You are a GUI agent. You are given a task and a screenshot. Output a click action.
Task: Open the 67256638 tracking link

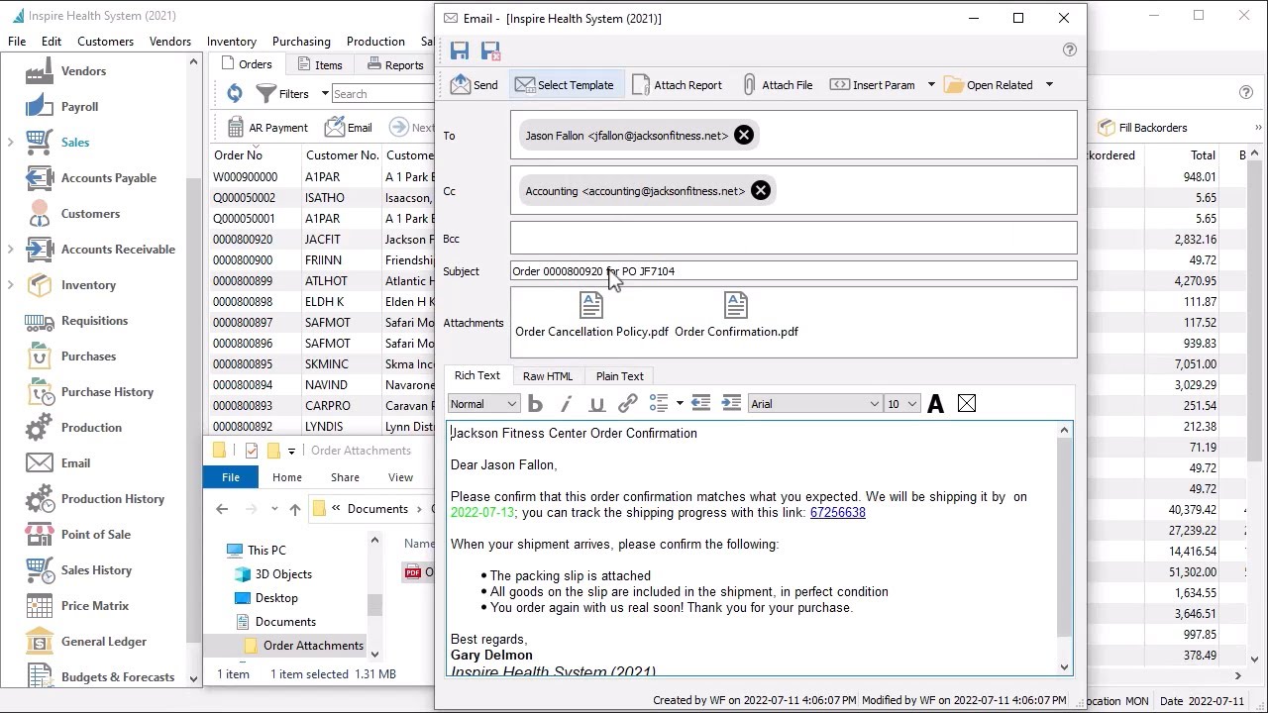838,513
